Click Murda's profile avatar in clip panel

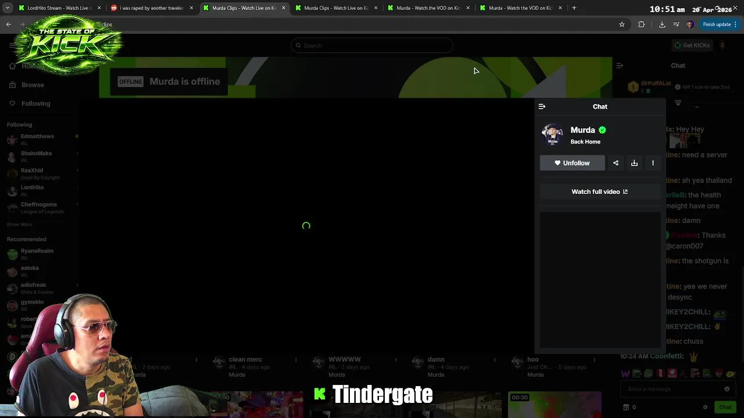(552, 135)
